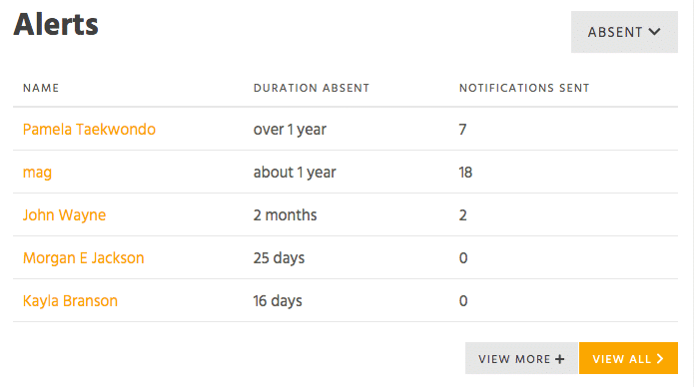Open the ABSENT filter dropdown
Screen dimensions: 694x387
tap(624, 32)
